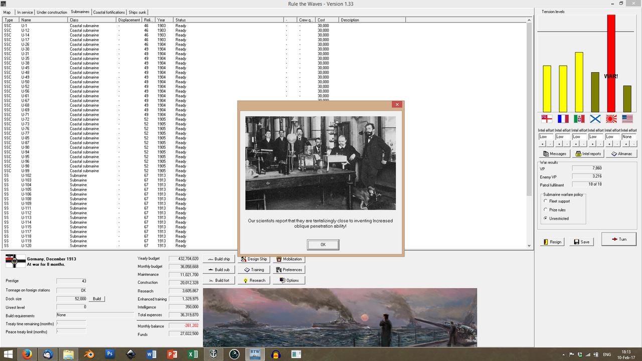Select Fleet support submarine policy

[x=546, y=201]
